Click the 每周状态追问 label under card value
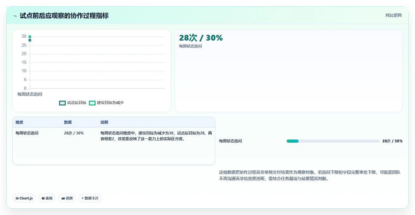Viewport: 415px width, 215px height. (191, 46)
